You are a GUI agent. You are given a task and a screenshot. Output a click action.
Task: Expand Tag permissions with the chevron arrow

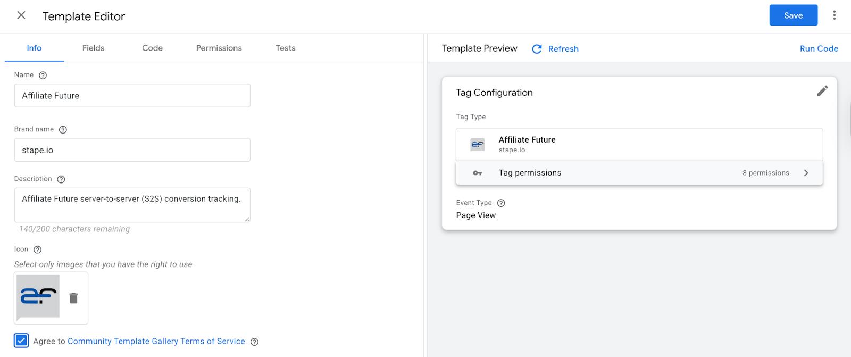[806, 173]
